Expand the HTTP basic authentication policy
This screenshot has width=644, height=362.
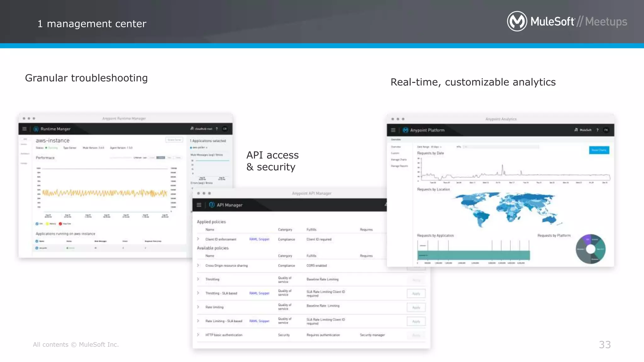pos(198,335)
